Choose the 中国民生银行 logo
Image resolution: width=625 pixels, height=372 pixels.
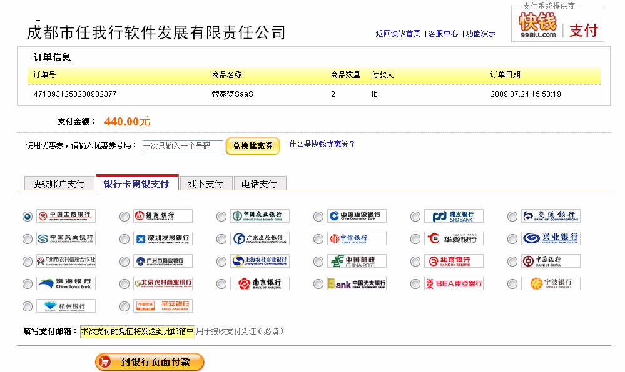[x=66, y=238]
